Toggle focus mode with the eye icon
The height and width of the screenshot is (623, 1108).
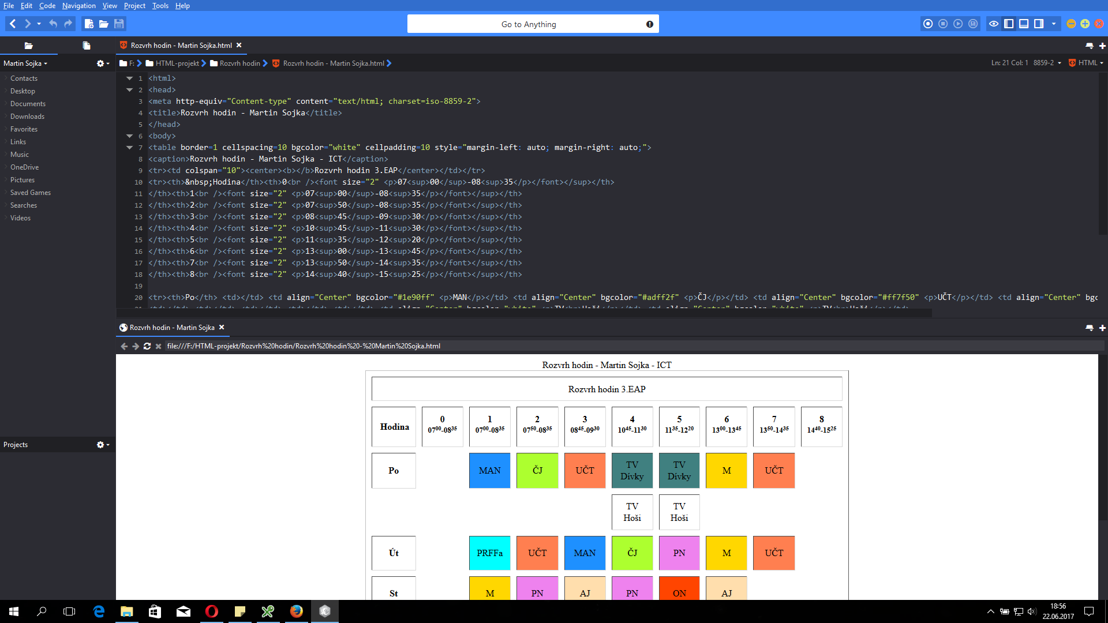994,24
